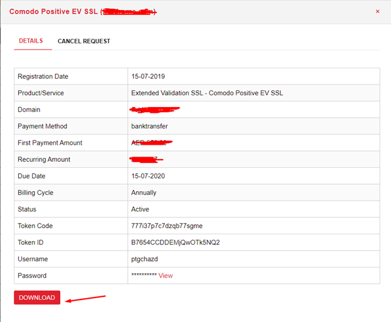The image size is (391, 322).
Task: Click the Extended Validation SSL product text
Action: point(207,93)
